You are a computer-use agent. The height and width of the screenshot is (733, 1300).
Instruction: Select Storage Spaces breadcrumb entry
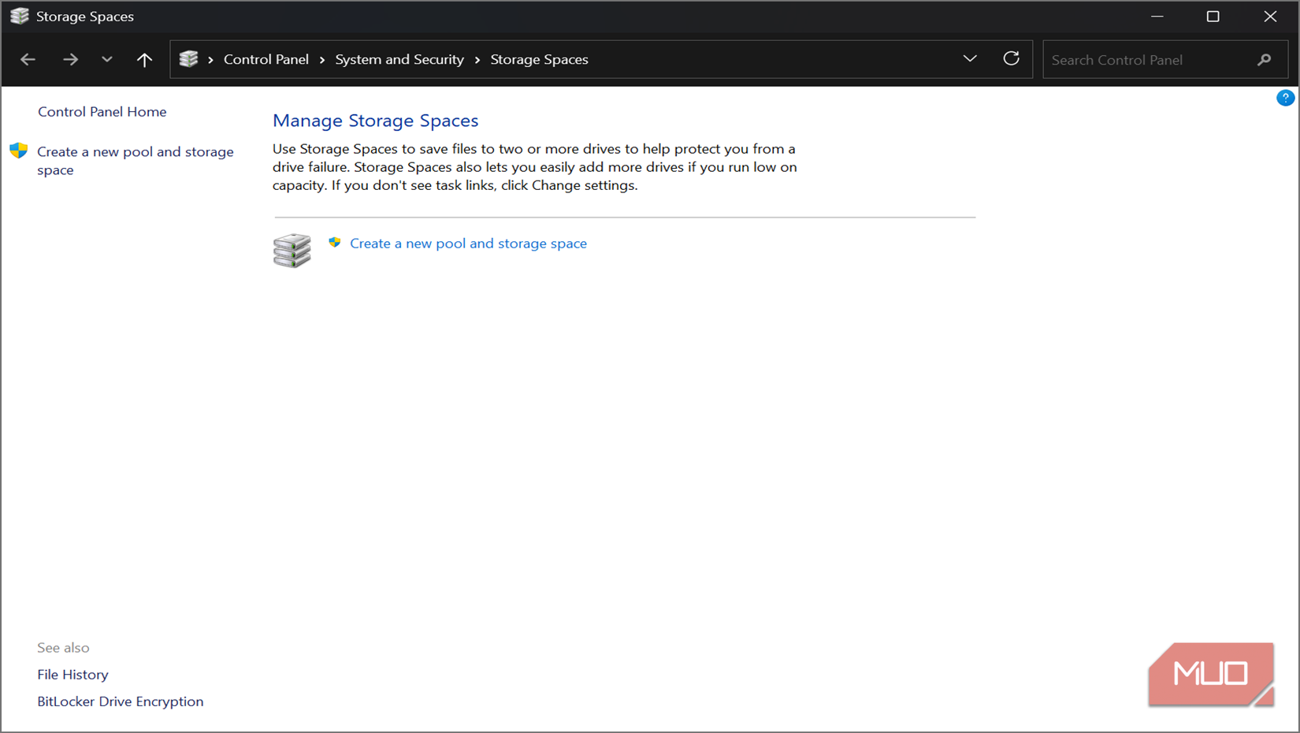540,60
